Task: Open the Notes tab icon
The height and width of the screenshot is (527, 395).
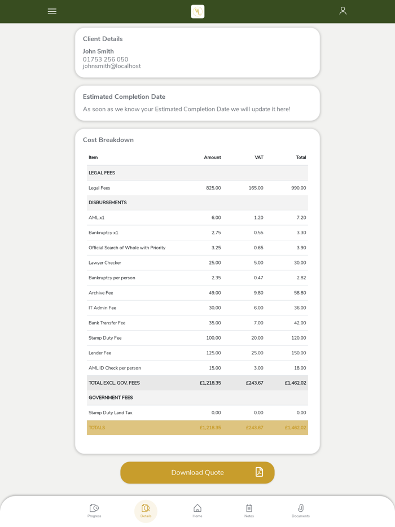Action: coord(249,508)
